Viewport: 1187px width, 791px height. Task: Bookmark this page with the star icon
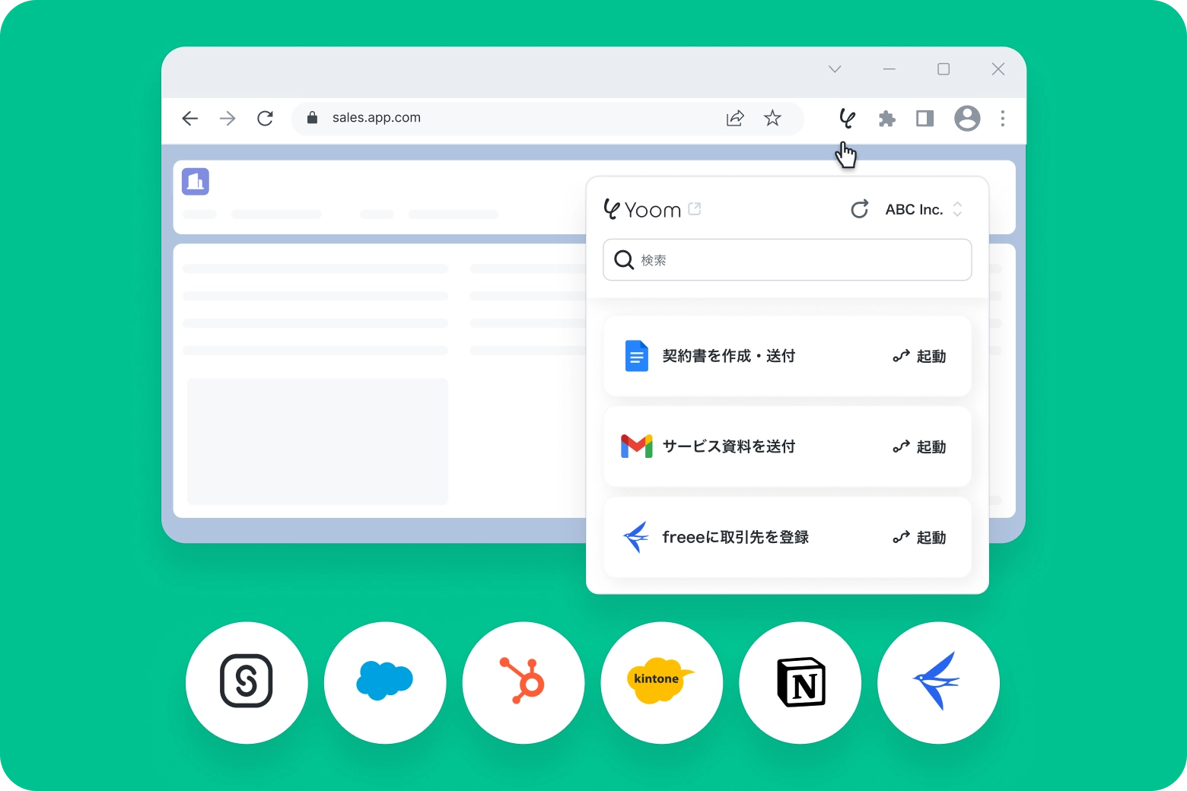click(x=772, y=118)
